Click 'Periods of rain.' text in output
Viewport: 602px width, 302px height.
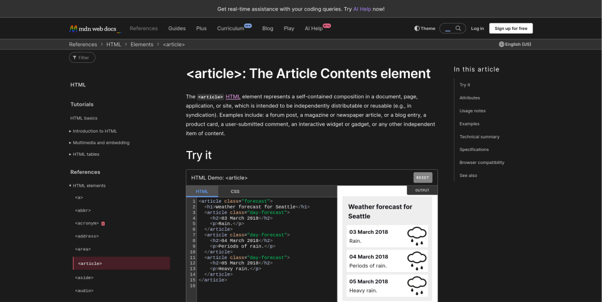pos(368,266)
